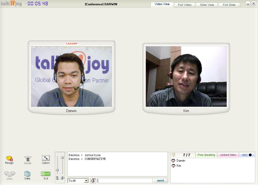Open the User faces icon
The height and width of the screenshot is (185, 258).
[10, 174]
